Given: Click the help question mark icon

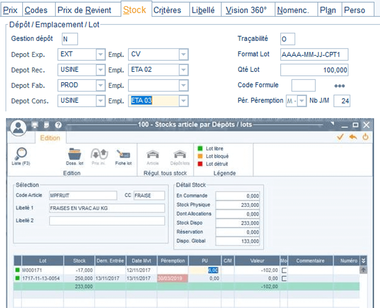Looking at the screenshot, I should [58, 125].
